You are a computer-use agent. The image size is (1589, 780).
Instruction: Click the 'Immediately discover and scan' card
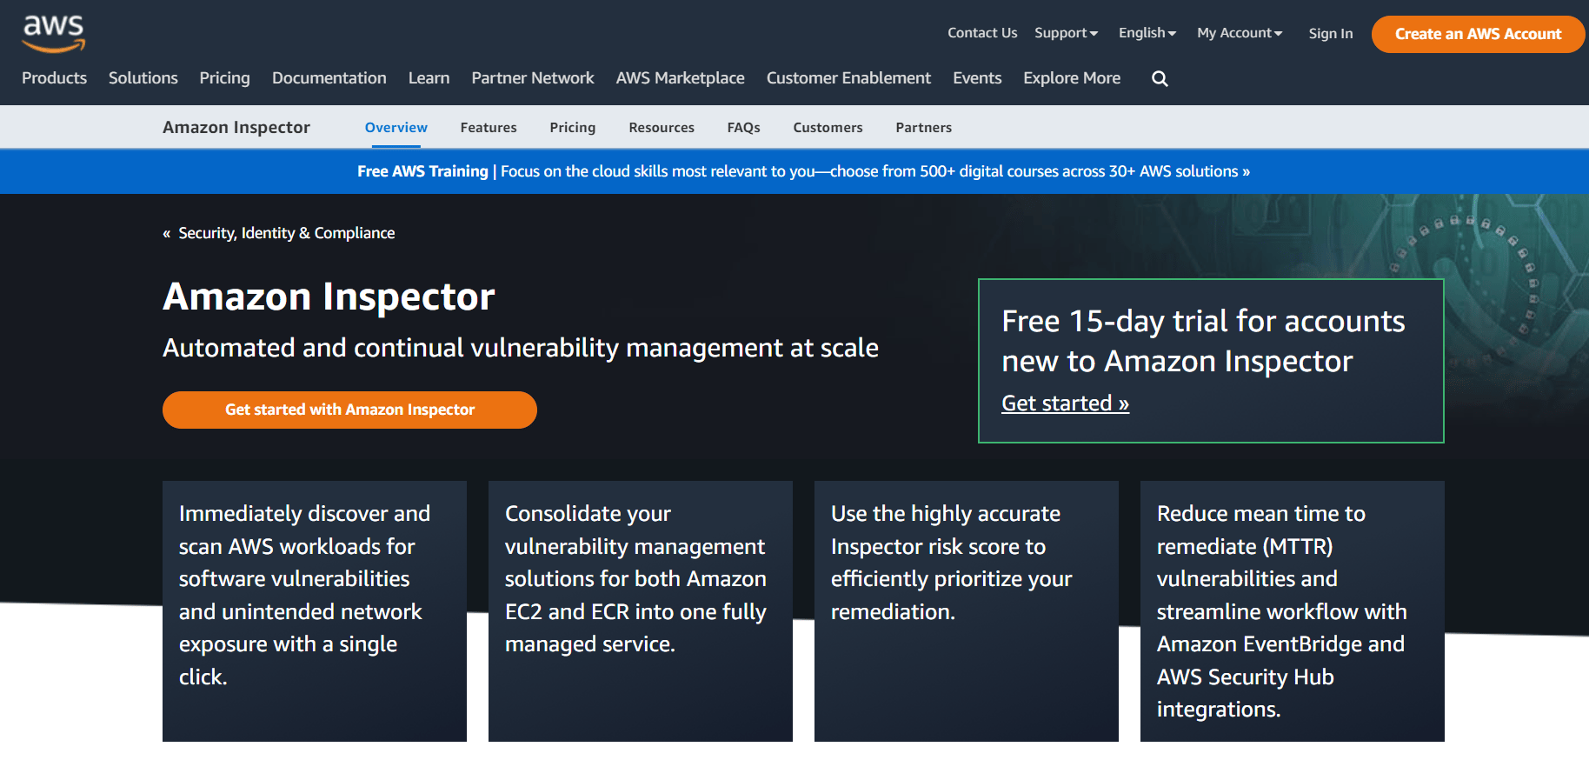coord(315,611)
